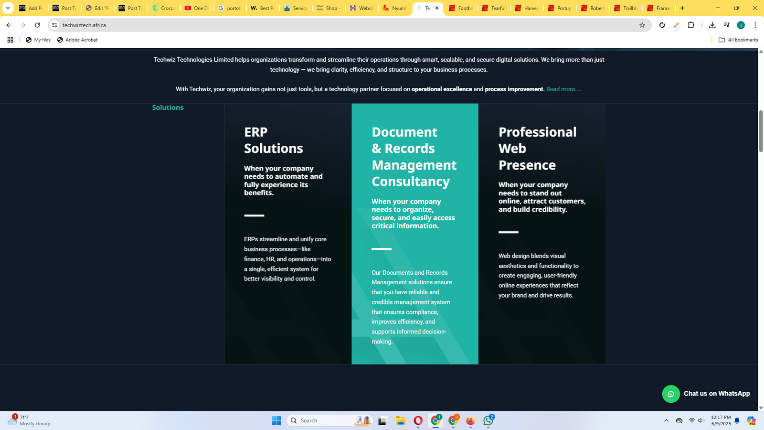Switch to the Crocoblock tab

coord(164,8)
